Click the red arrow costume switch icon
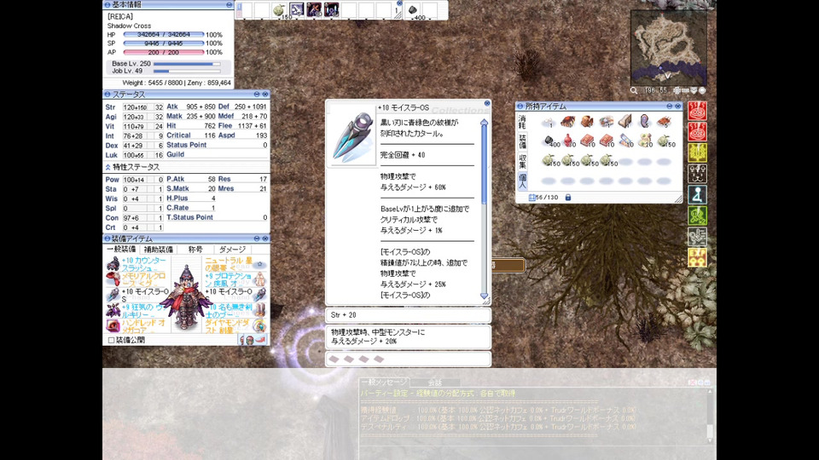819x460 pixels. pos(261,340)
